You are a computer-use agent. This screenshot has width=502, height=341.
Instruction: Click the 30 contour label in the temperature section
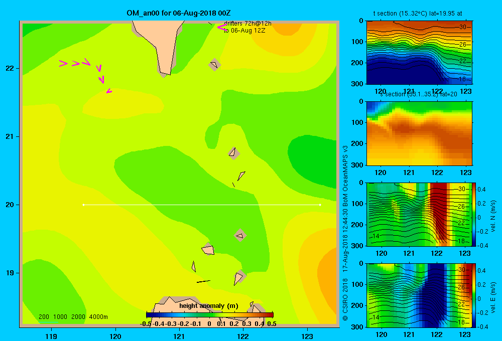(463, 27)
